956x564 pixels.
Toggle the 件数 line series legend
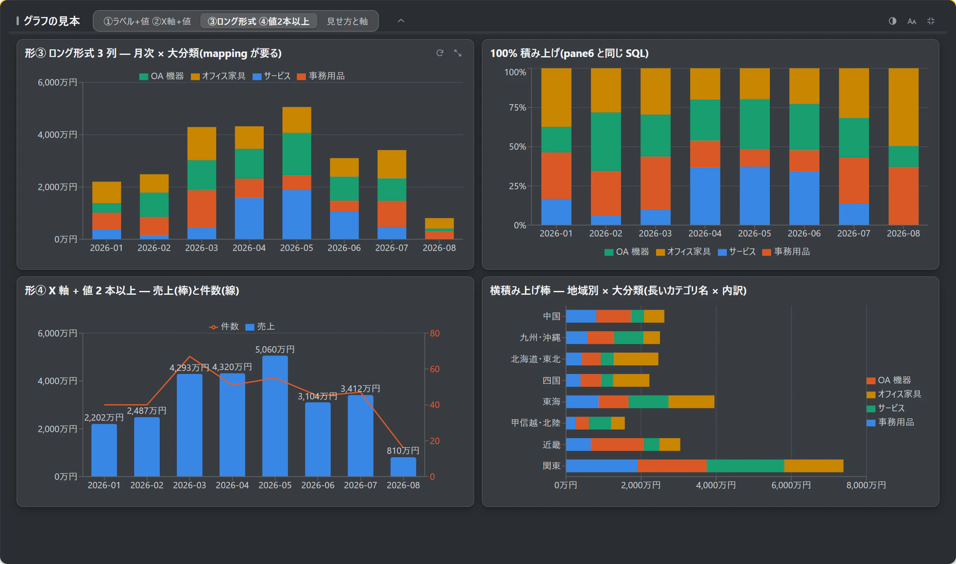224,327
